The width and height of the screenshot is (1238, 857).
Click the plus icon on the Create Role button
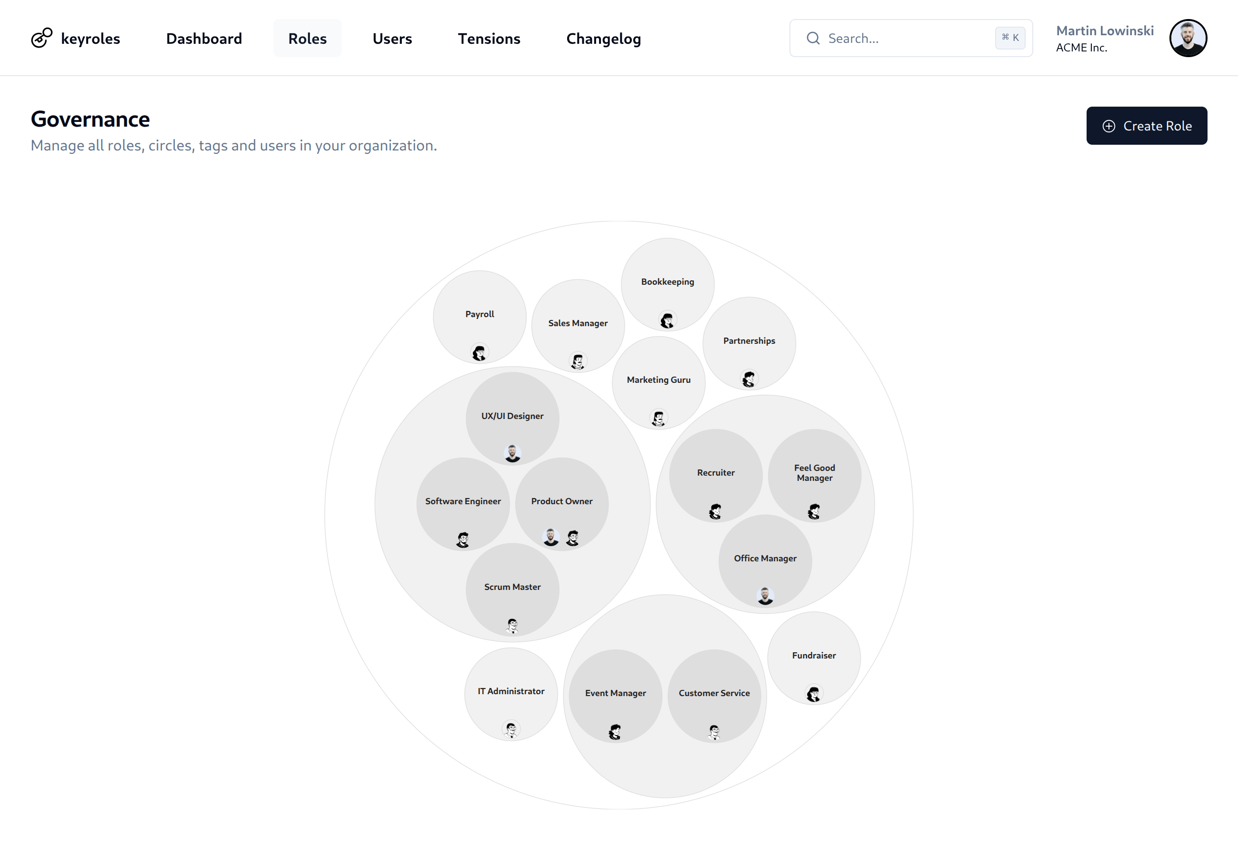click(x=1108, y=126)
